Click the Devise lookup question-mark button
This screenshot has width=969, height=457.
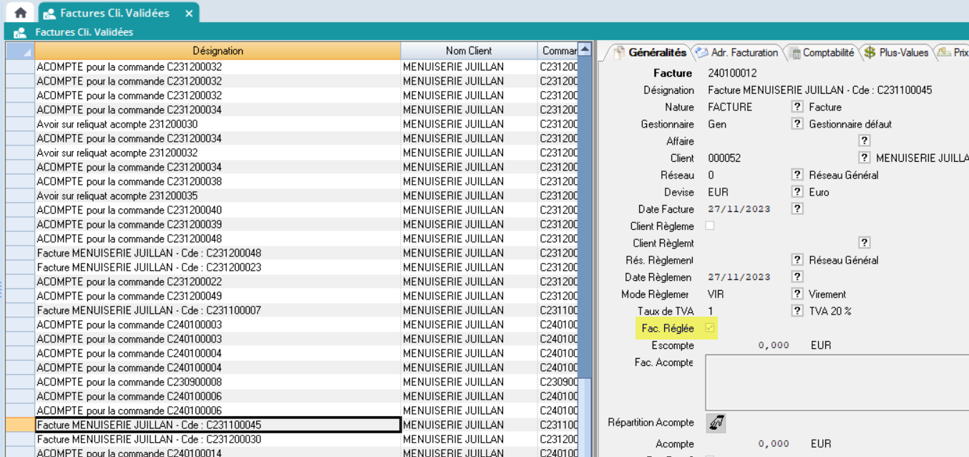pyautogui.click(x=797, y=192)
